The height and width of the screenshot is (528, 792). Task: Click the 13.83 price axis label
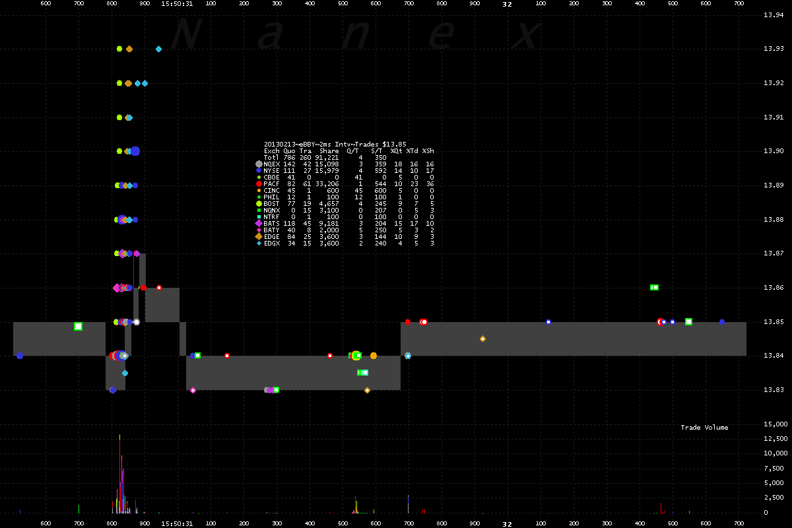pos(774,390)
